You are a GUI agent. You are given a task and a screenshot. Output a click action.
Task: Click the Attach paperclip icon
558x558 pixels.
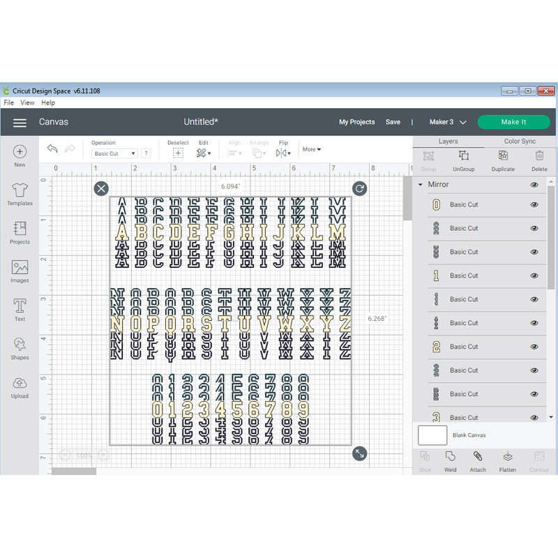pyautogui.click(x=478, y=456)
